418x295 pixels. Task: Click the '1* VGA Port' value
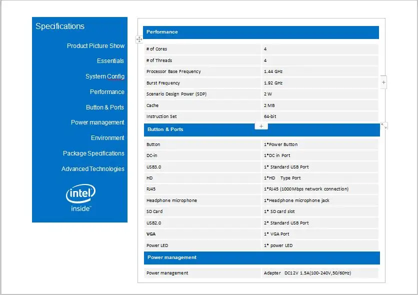pyautogui.click(x=276, y=234)
